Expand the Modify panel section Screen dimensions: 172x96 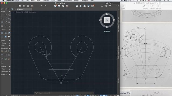1,43
